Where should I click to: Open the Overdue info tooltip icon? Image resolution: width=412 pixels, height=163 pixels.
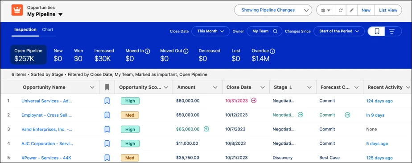click(x=272, y=51)
